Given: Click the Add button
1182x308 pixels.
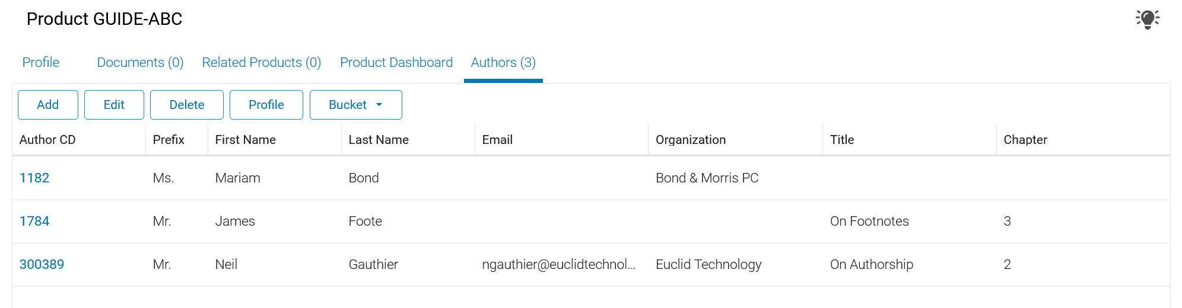Looking at the screenshot, I should (48, 105).
